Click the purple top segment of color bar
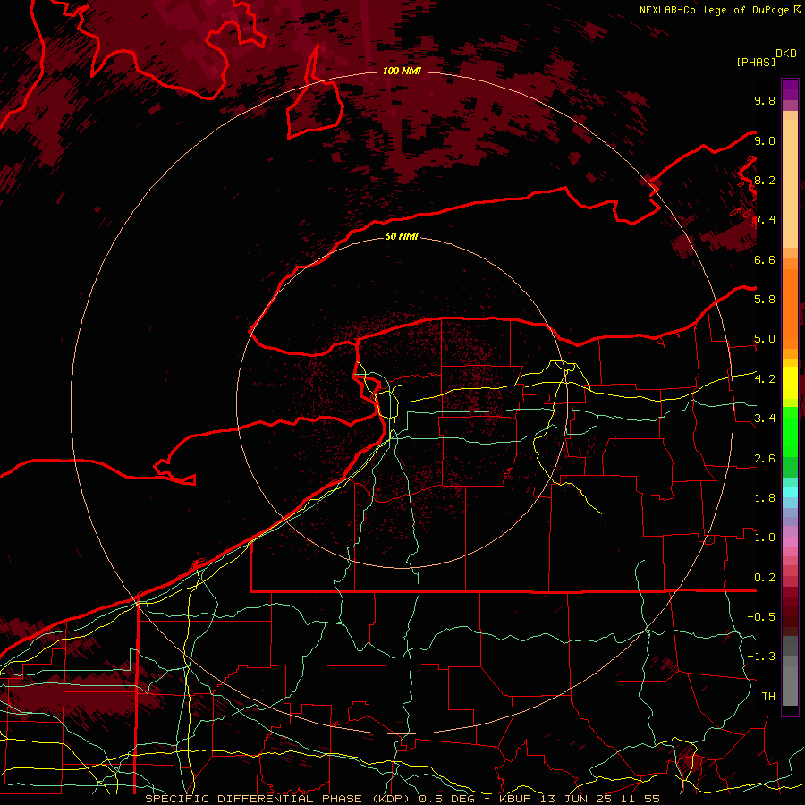 [x=790, y=90]
